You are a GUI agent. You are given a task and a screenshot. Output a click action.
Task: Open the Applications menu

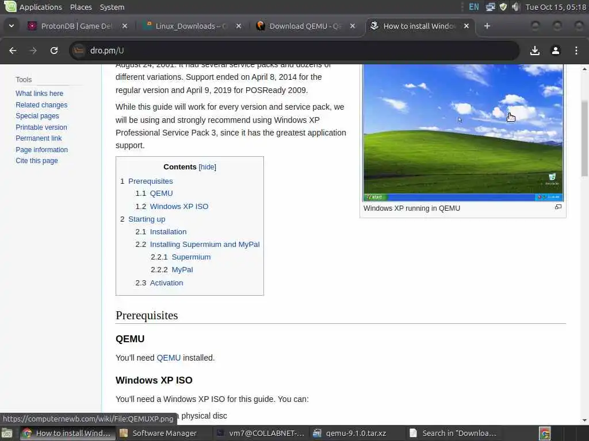pyautogui.click(x=41, y=7)
